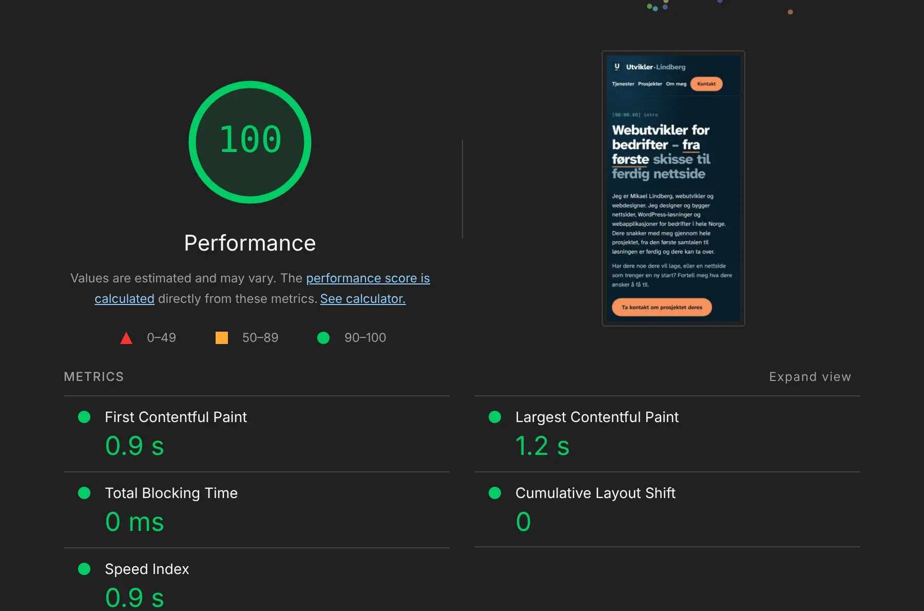Click the green dot beside Total Blocking Time
The image size is (924, 611).
(x=84, y=493)
